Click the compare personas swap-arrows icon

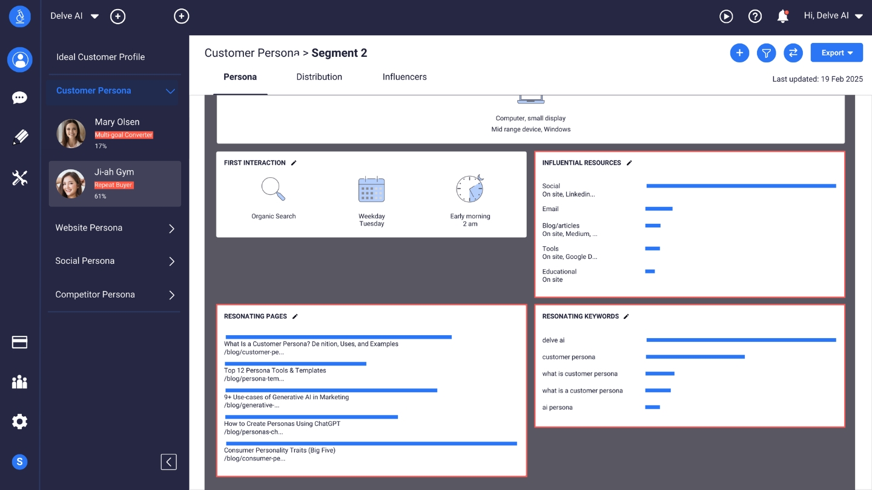[x=793, y=53]
